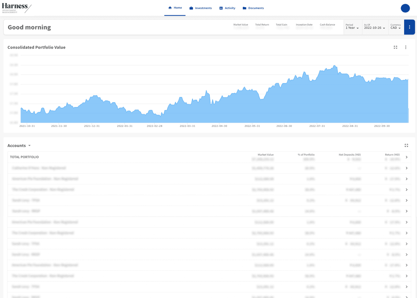Go to the Activity tab
Viewport: 417px width, 298px height.
[x=230, y=8]
